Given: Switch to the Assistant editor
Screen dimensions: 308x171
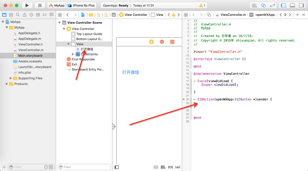Looking at the screenshot, I should (x=264, y=6).
